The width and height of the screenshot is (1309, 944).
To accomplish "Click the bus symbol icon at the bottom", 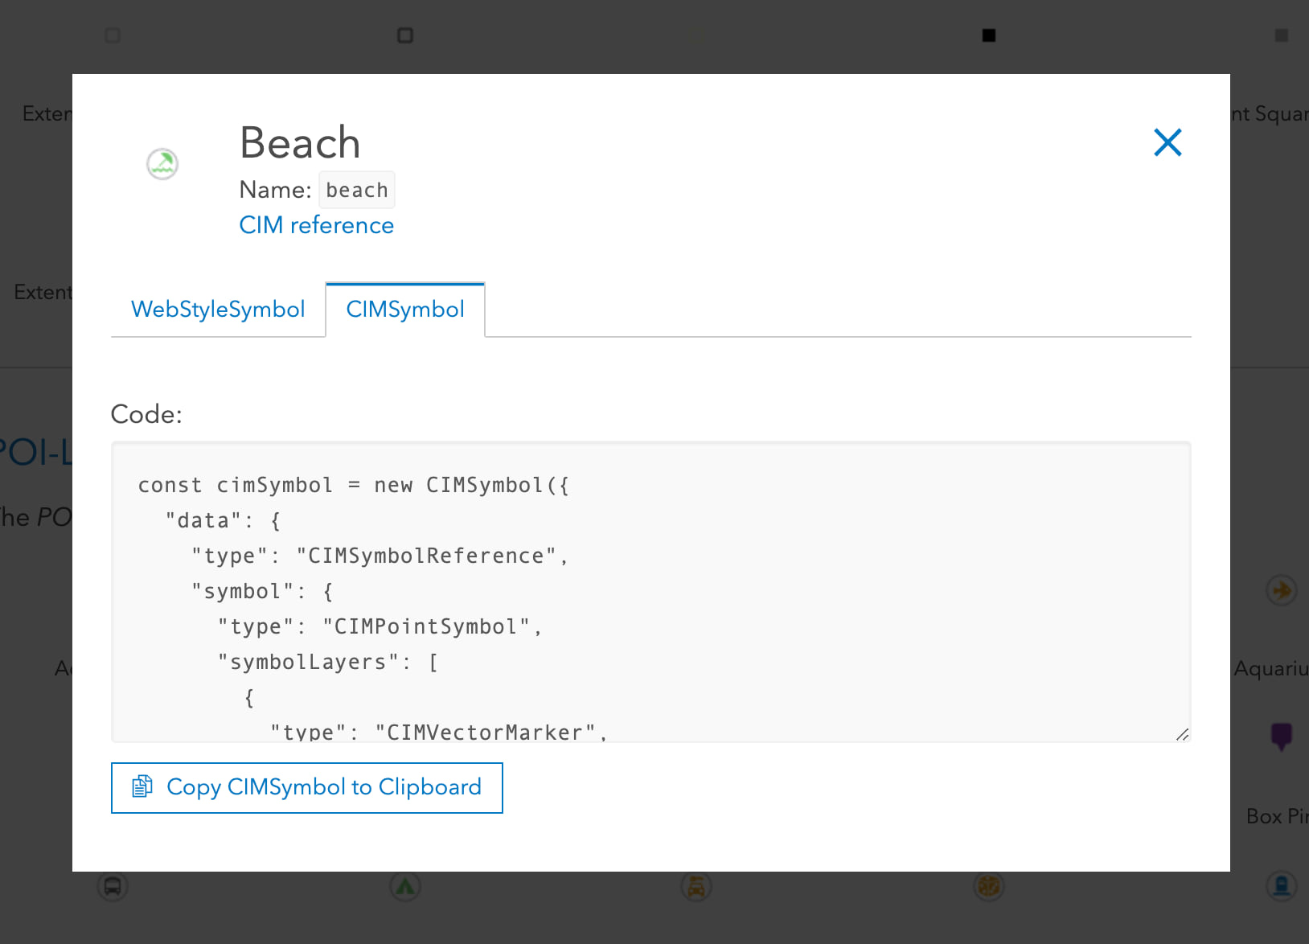I will [x=113, y=887].
